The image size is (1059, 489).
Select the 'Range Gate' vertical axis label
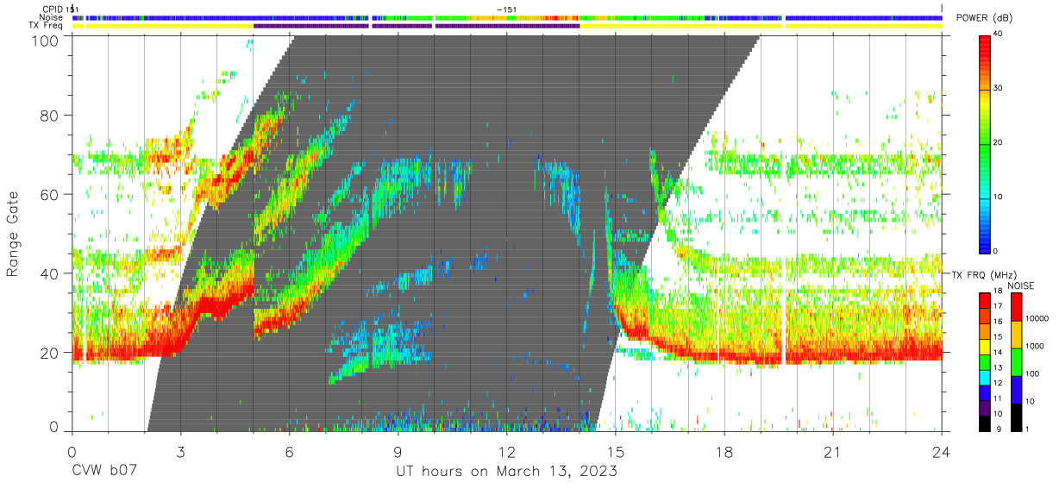[x=13, y=234]
